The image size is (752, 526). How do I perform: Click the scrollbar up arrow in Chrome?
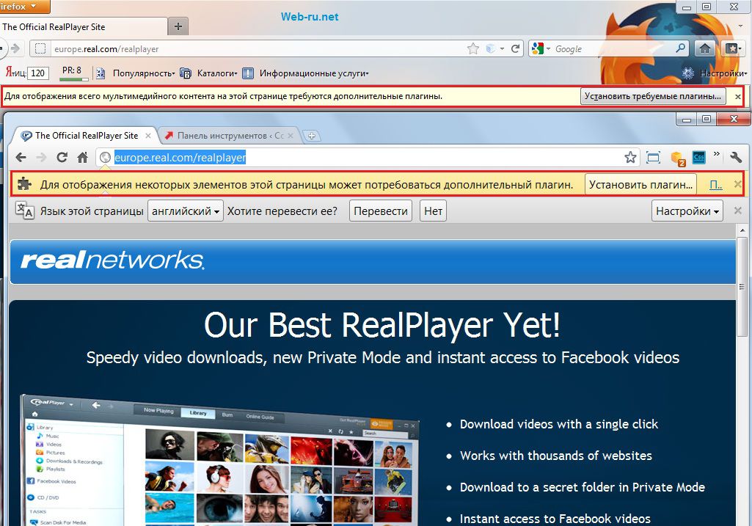742,230
